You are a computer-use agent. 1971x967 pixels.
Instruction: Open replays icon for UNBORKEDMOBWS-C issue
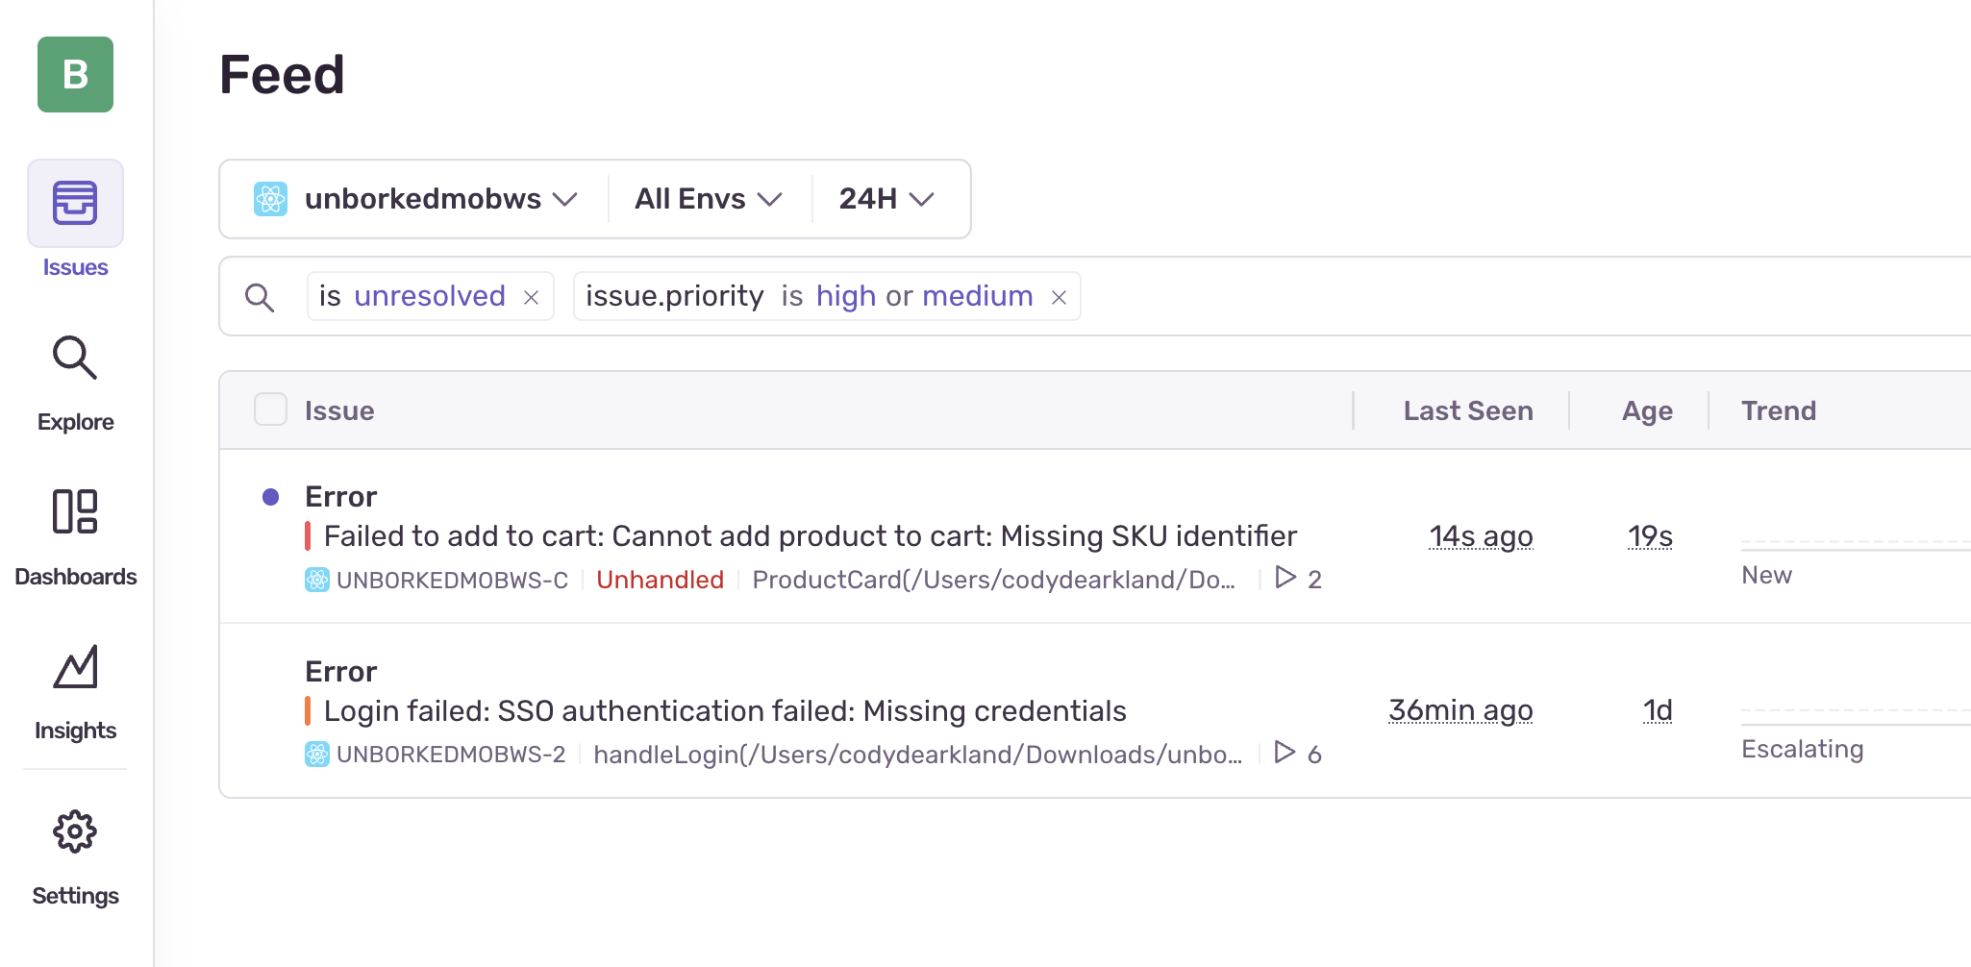coord(1285,578)
